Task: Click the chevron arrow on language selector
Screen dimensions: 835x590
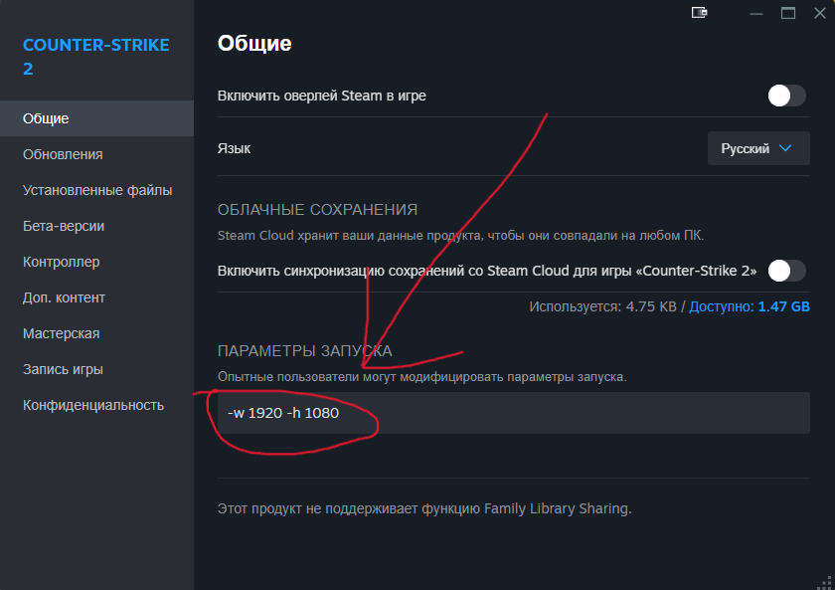Action: [786, 148]
